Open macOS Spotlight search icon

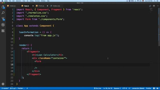[x=154, y=1]
